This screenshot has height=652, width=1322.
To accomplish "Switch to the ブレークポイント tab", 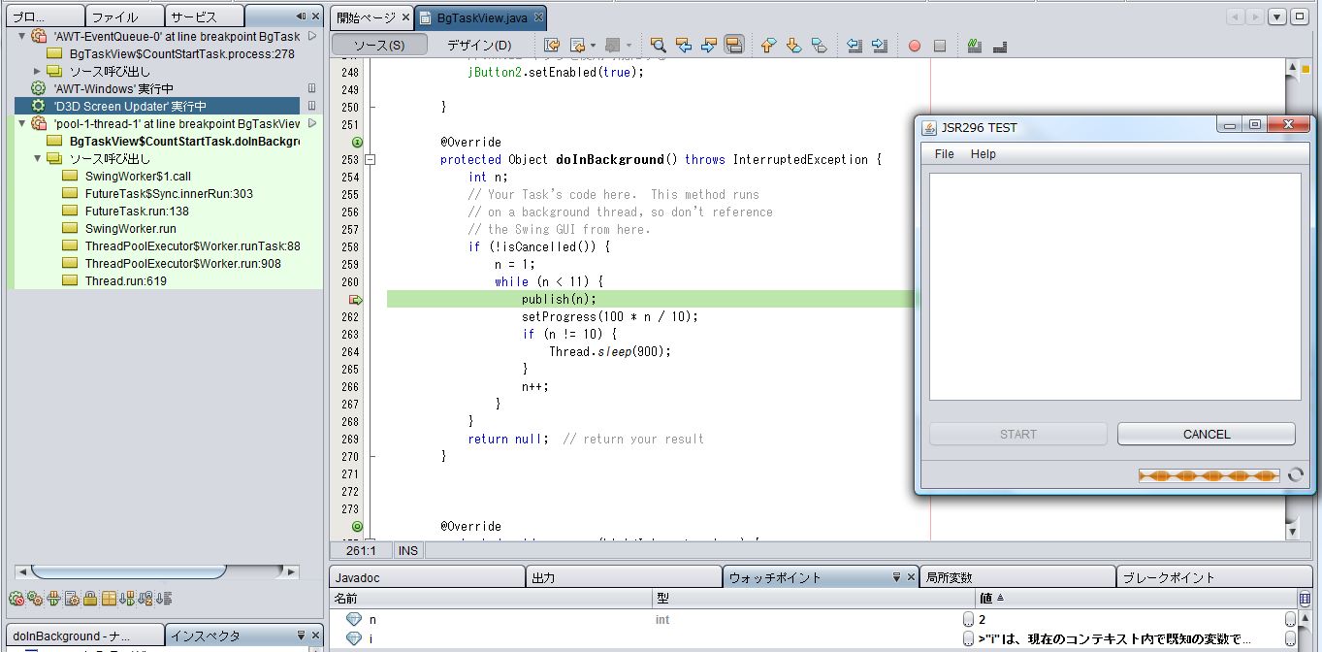I will coord(1168,577).
